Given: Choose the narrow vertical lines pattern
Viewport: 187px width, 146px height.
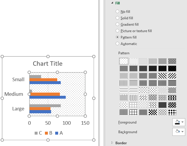Looking at the screenshot, I should pyautogui.click(x=143, y=83).
